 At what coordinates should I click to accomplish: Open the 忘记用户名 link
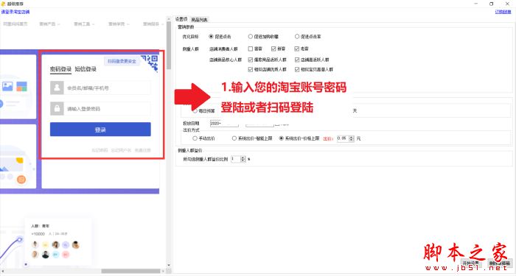[121, 150]
